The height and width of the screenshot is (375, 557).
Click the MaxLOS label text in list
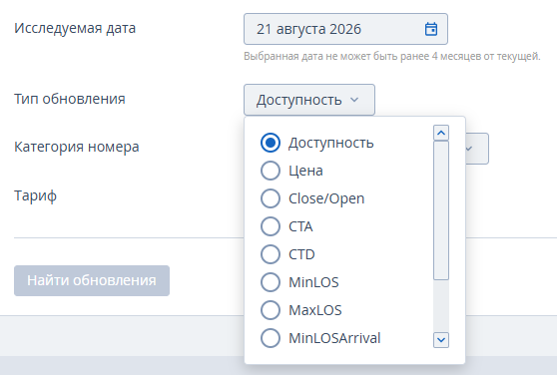(315, 310)
